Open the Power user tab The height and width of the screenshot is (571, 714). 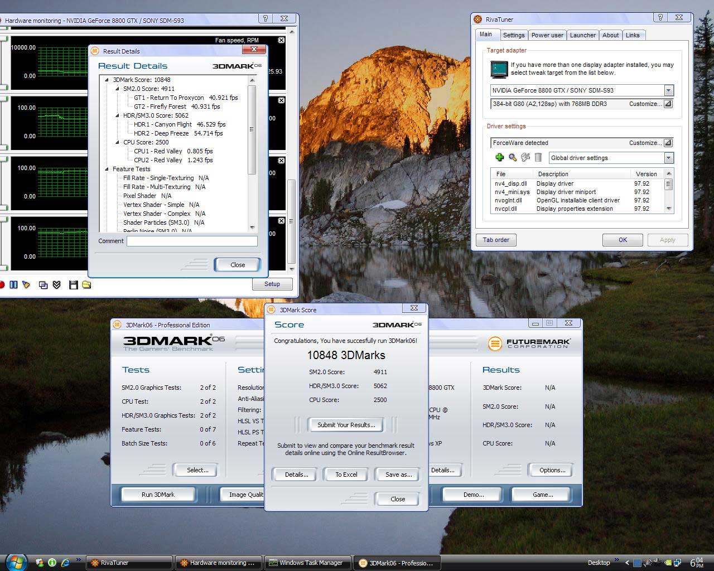[x=547, y=35]
